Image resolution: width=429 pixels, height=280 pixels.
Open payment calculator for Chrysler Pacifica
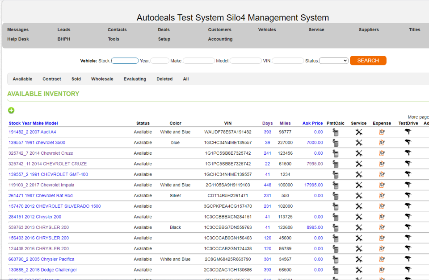click(x=336, y=259)
